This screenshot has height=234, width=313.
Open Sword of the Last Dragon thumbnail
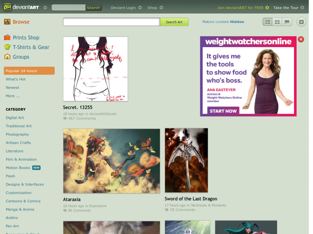point(187,160)
